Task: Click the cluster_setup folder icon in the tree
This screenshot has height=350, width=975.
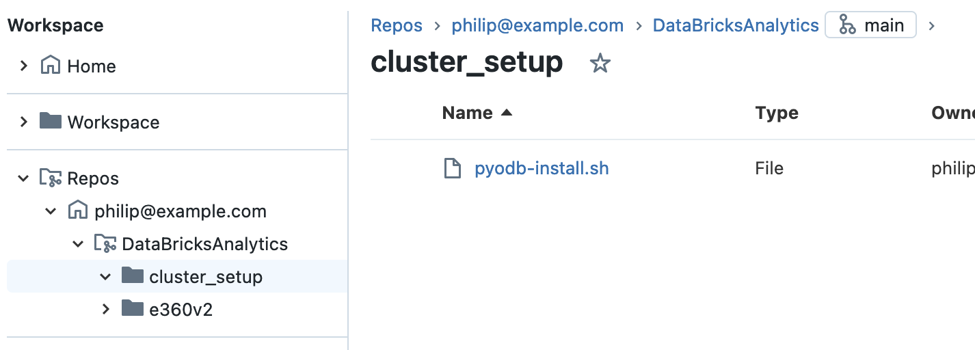Action: coord(133,276)
